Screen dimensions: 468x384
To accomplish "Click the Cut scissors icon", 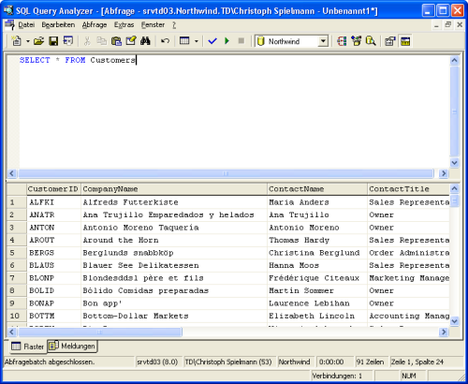I will pyautogui.click(x=87, y=41).
